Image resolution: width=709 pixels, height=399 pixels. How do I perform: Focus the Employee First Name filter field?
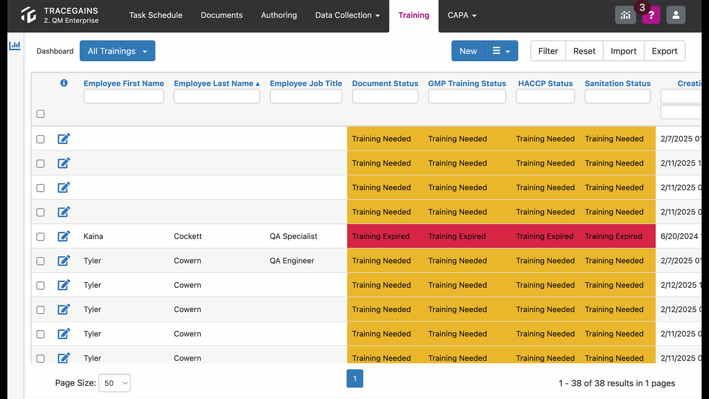(124, 96)
